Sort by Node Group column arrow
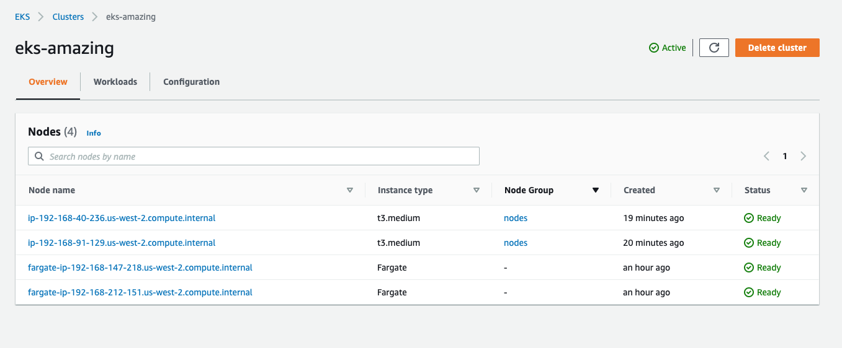This screenshot has height=348, width=842. click(596, 190)
